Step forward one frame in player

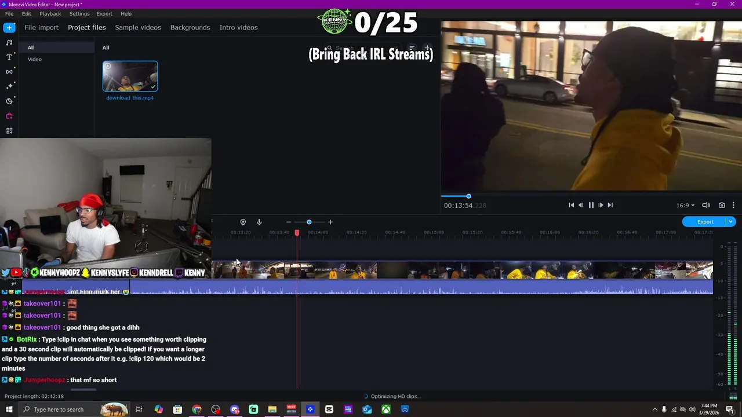point(601,205)
